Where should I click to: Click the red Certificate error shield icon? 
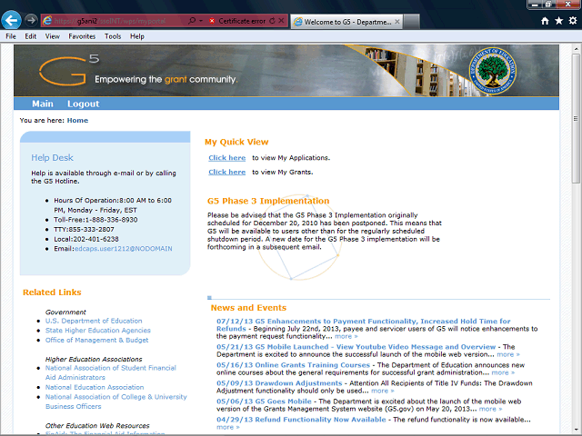point(212,21)
